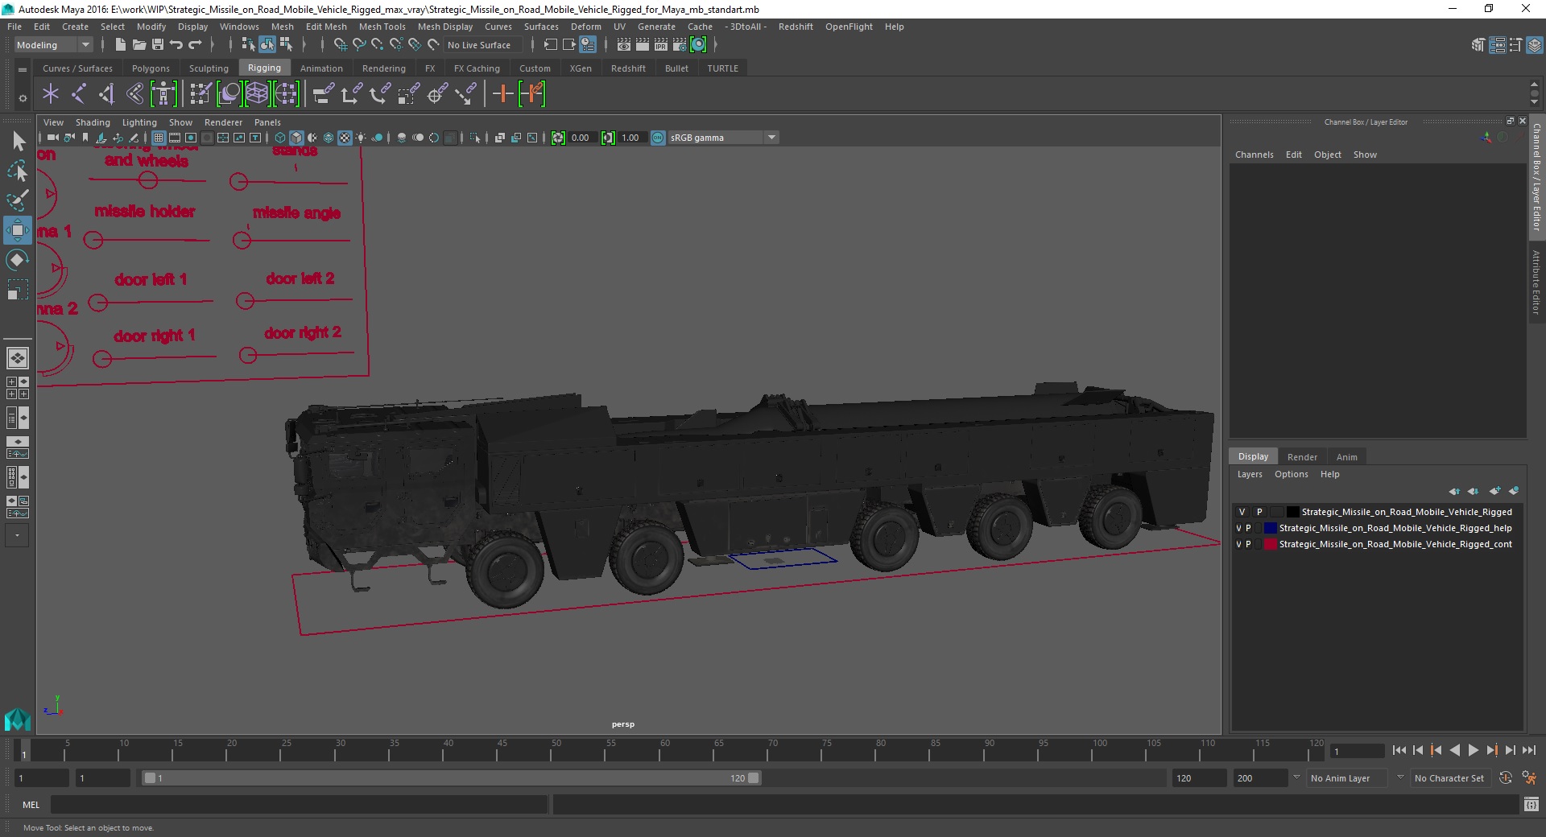Open the shelf options gear menu
The height and width of the screenshot is (837, 1546).
23,98
